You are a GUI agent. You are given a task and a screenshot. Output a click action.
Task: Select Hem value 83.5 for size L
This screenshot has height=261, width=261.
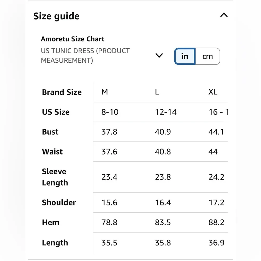[163, 222]
